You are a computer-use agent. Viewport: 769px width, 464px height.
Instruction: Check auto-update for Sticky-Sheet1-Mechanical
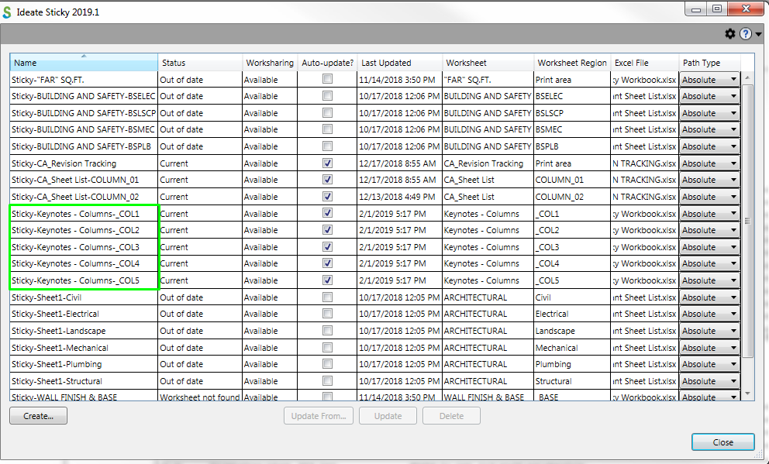[x=327, y=347]
